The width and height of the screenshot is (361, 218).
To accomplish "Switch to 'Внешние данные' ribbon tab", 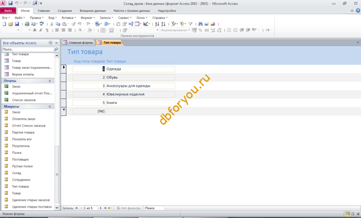I will tap(93, 10).
